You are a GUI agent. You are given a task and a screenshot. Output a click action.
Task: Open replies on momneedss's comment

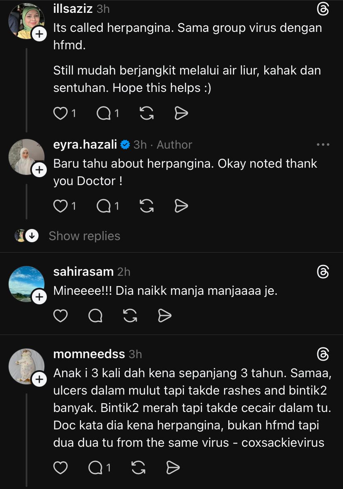(96, 467)
